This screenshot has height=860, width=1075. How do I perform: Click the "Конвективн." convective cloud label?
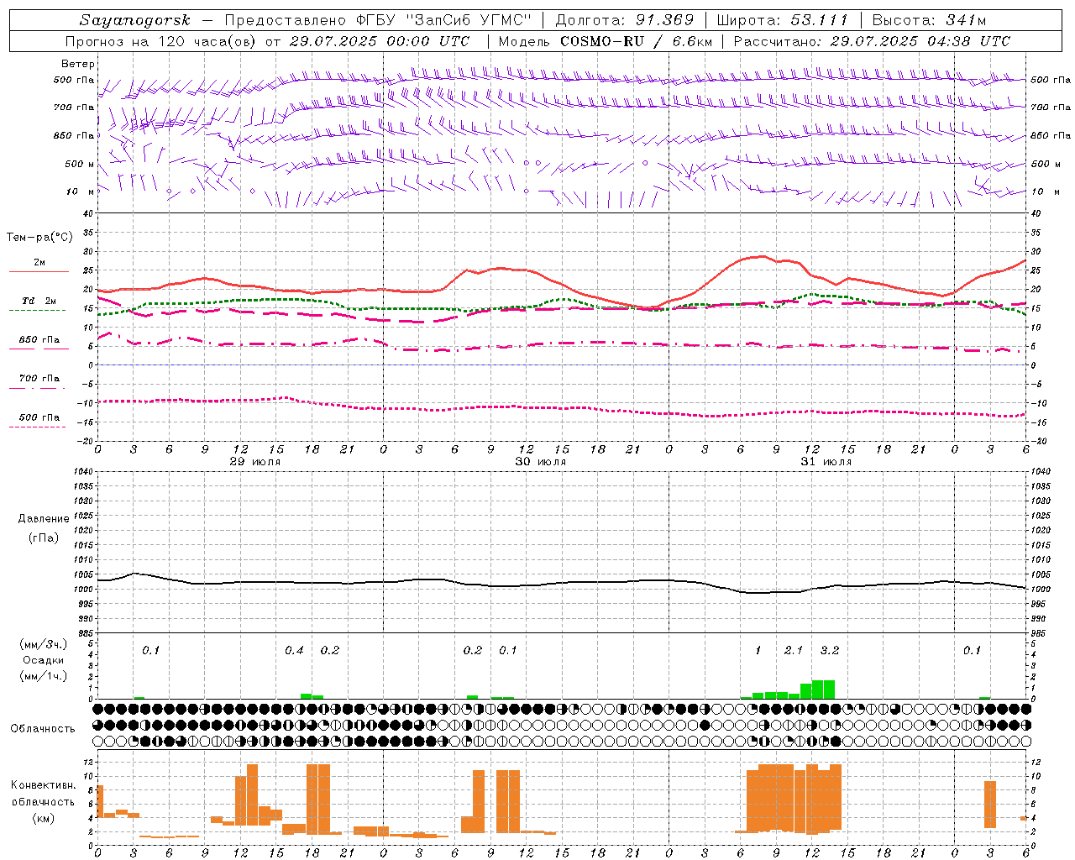[44, 785]
